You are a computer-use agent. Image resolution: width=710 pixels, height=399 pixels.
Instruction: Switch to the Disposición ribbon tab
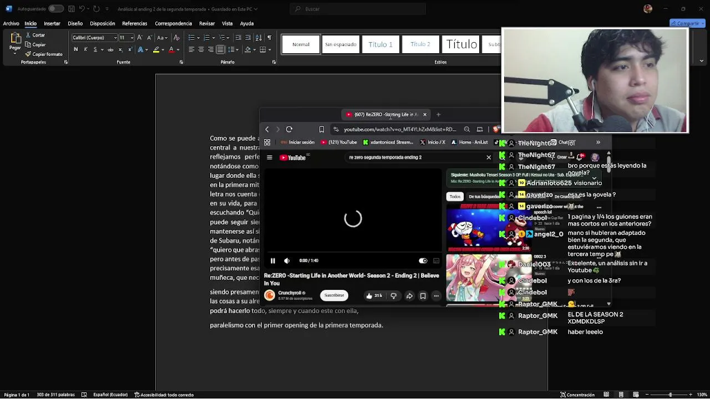coord(103,24)
